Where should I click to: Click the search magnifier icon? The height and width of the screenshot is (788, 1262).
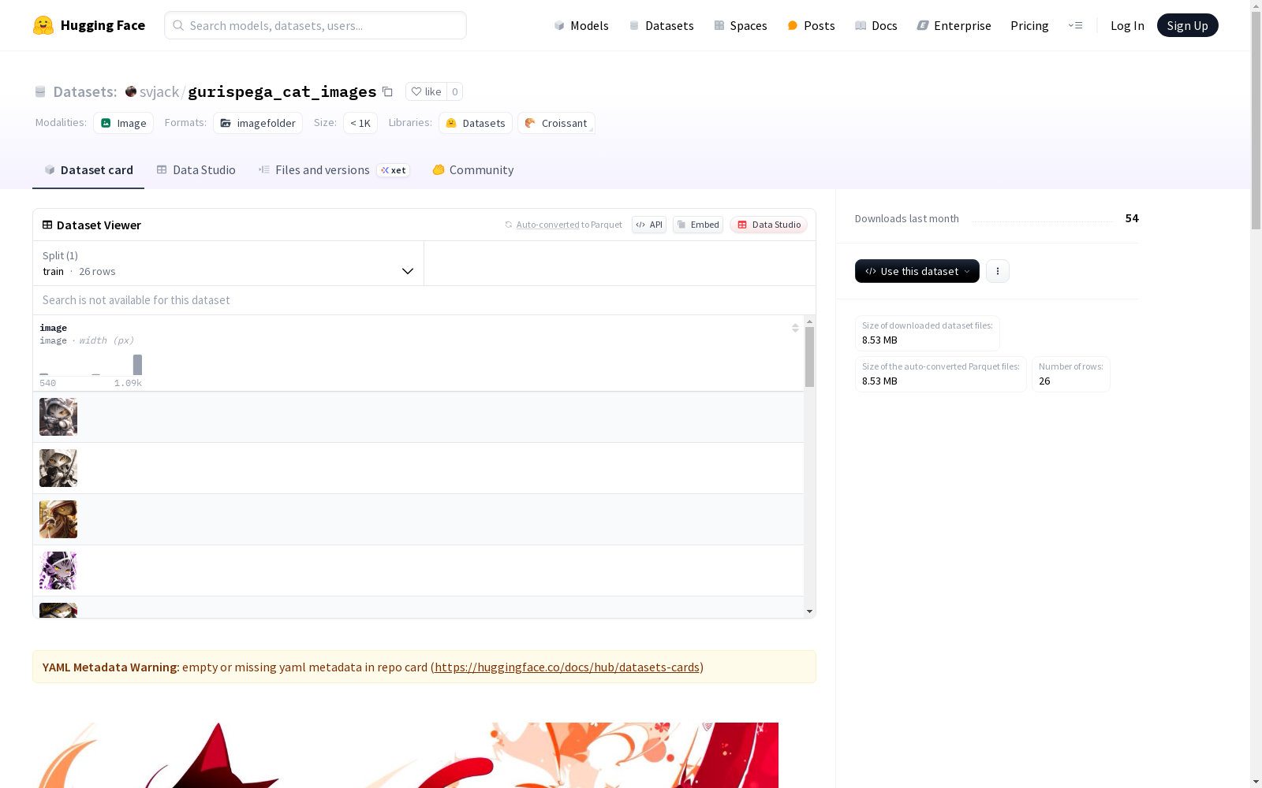click(x=178, y=25)
